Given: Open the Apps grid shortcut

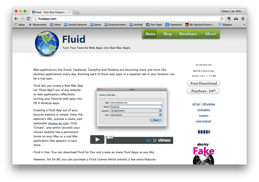Looking at the screenshot, I should (19, 25).
